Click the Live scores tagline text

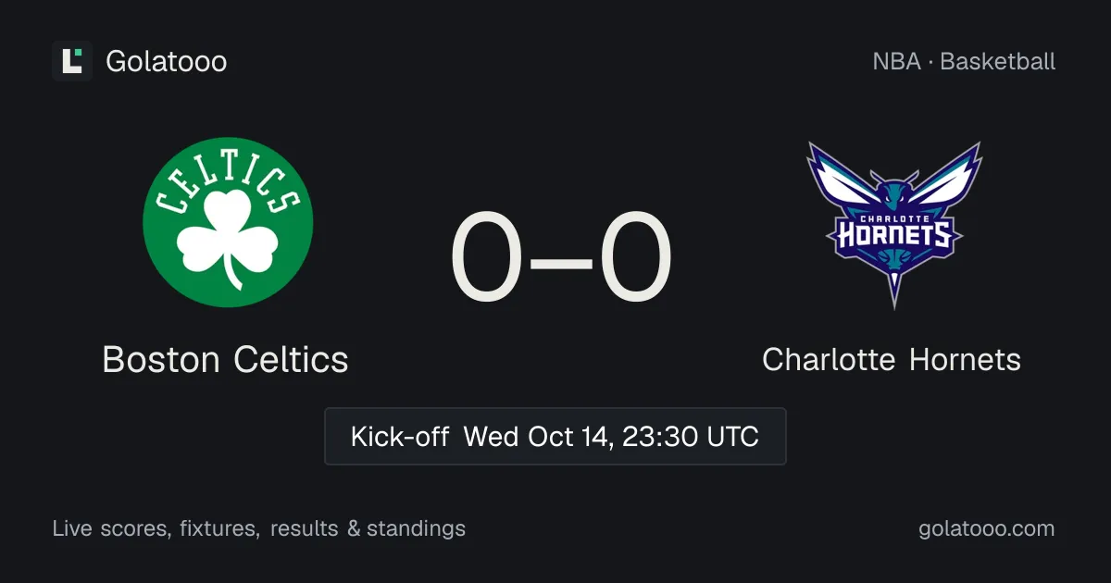coord(110,529)
